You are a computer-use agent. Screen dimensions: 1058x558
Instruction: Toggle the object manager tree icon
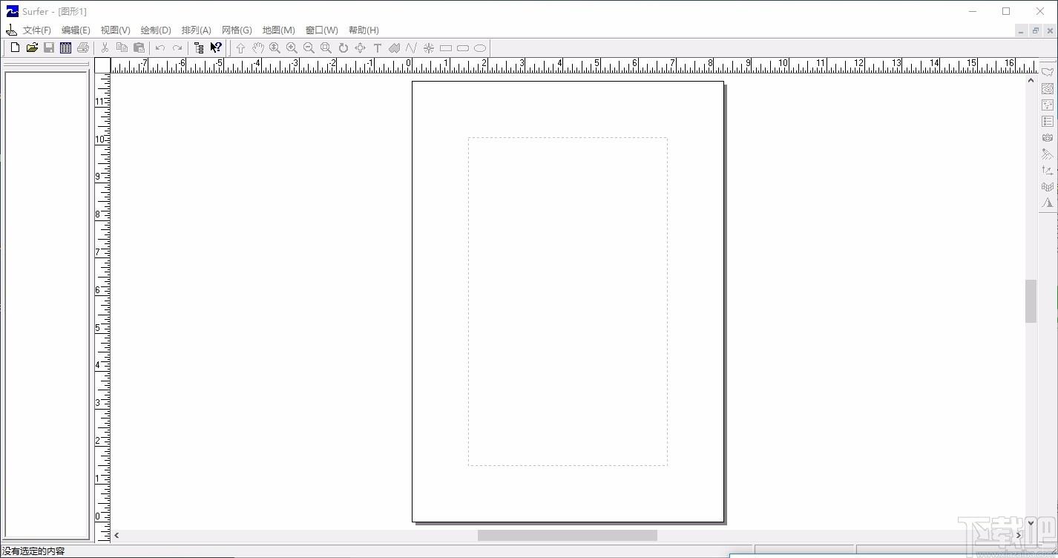coord(199,47)
